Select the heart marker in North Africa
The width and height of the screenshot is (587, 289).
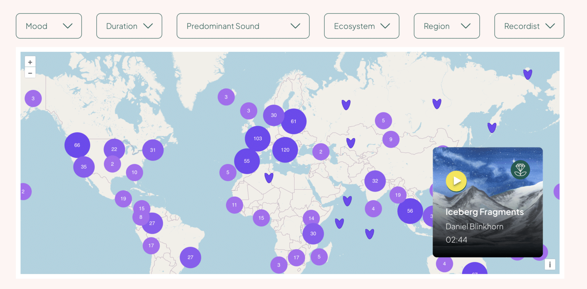click(269, 178)
